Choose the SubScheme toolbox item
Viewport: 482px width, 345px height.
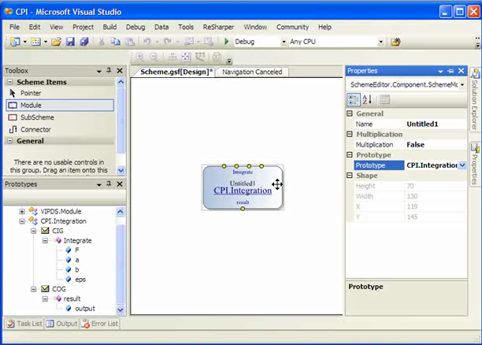36,117
